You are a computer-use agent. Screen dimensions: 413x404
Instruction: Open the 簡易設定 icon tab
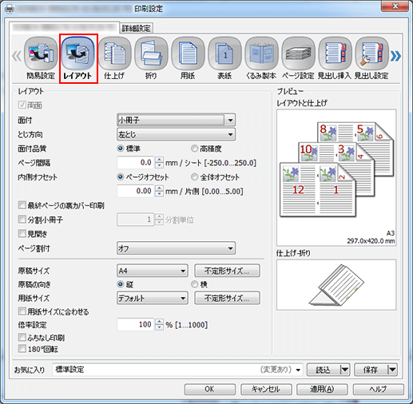pos(41,58)
